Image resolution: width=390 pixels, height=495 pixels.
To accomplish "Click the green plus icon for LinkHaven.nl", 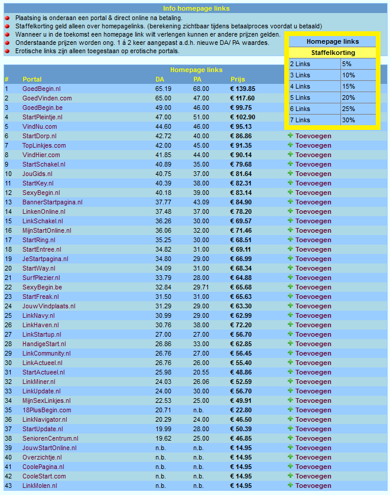I will point(290,324).
